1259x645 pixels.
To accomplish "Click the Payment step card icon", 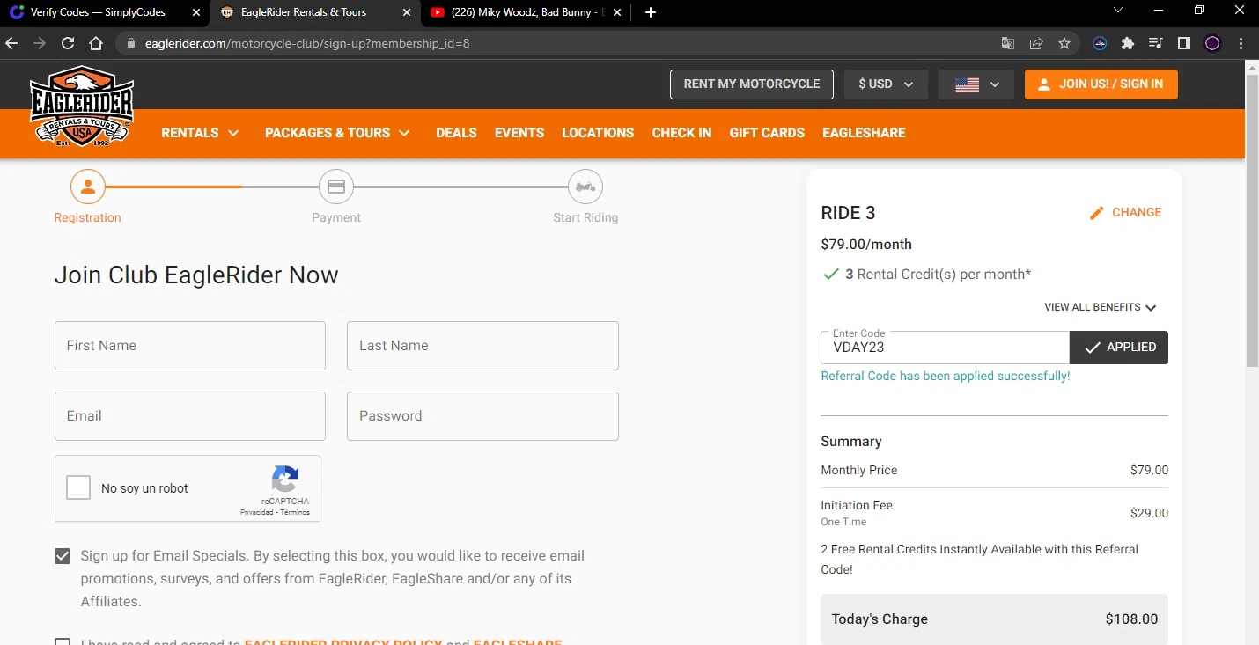I will coord(336,187).
